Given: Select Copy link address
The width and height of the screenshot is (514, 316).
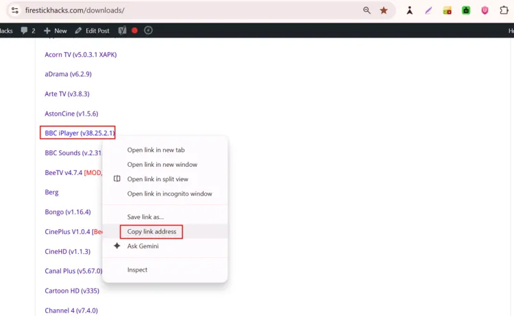Looking at the screenshot, I should [x=165, y=232].
